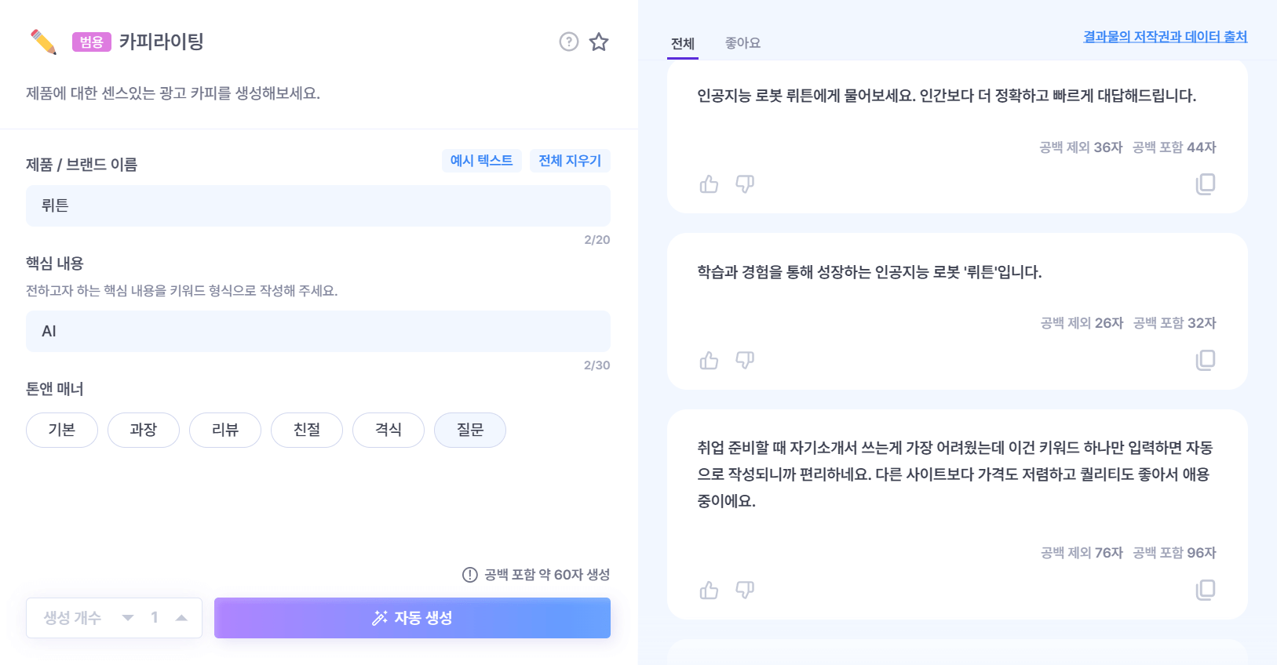1277x665 pixels.
Task: Click the info icon beside 공백 포함 약 60자 생성
Action: click(x=470, y=575)
